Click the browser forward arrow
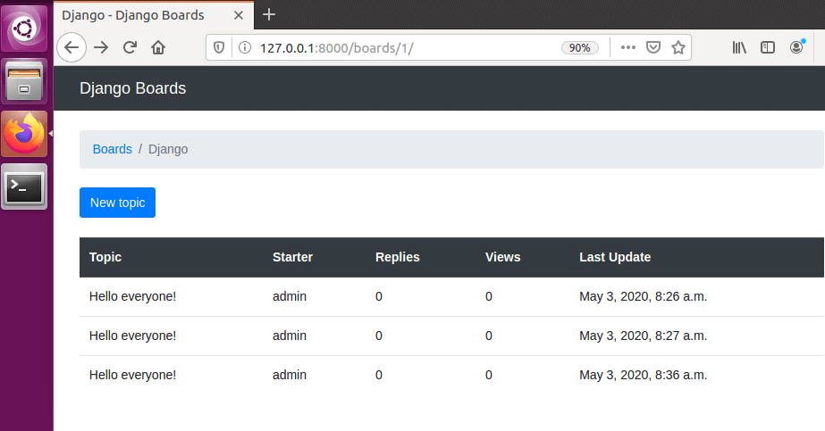The height and width of the screenshot is (431, 825). click(101, 48)
